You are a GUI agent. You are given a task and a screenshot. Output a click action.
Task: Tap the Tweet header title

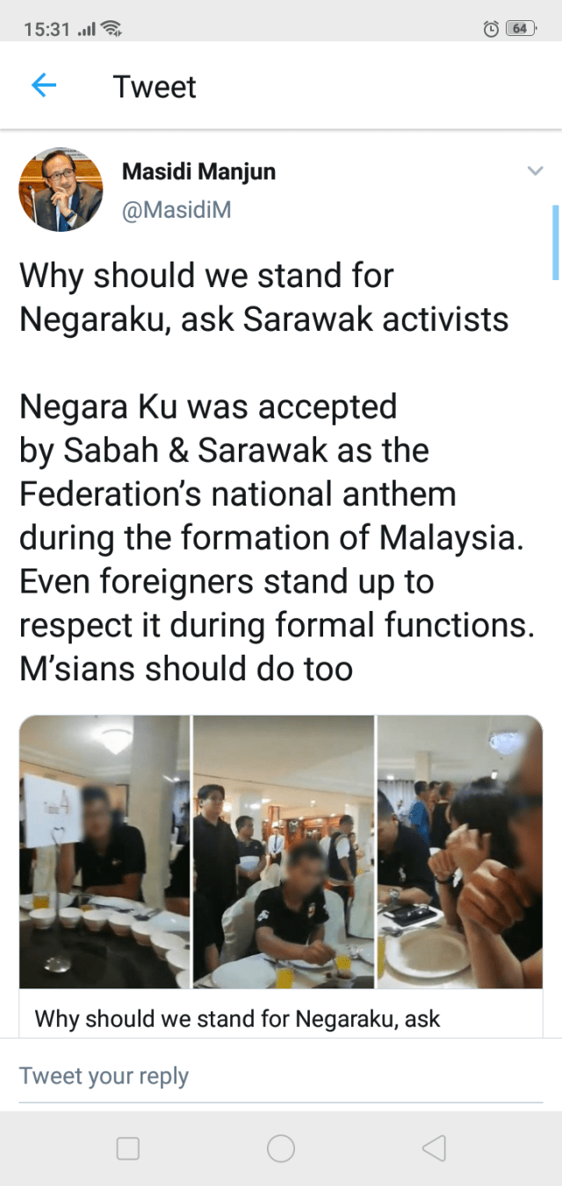click(x=155, y=87)
